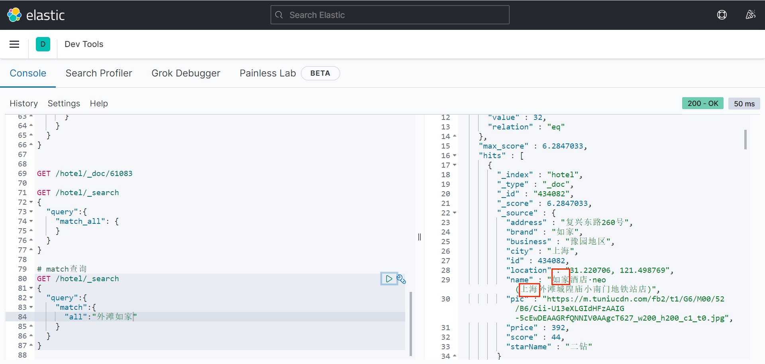Screen dimensions: 765x364
Task: Collapse the query block at line 82
Action: [31, 298]
